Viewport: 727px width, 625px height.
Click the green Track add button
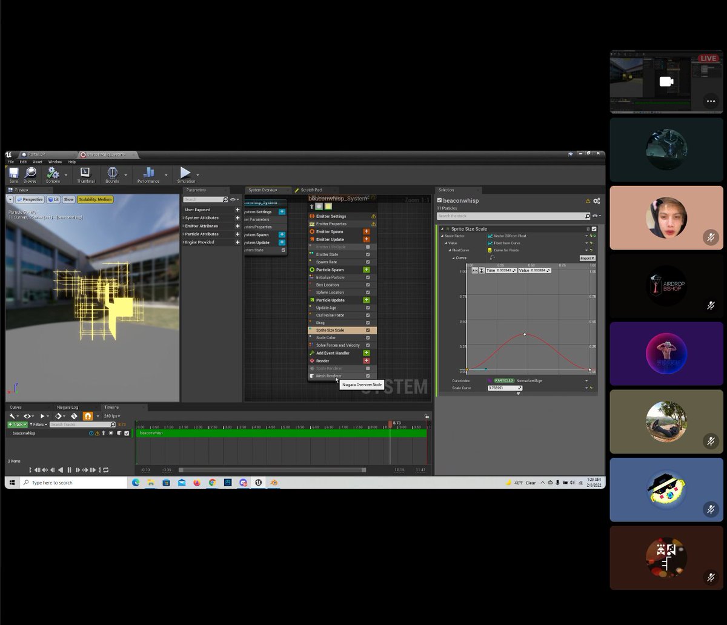pos(18,425)
